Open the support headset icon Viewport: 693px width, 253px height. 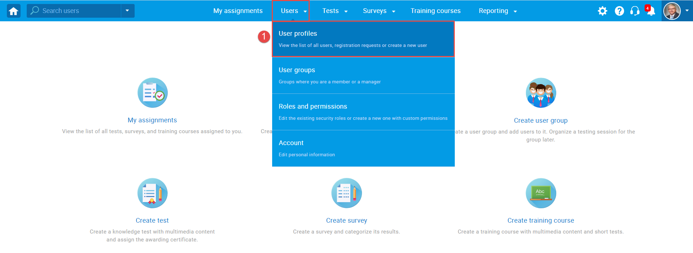coord(635,11)
